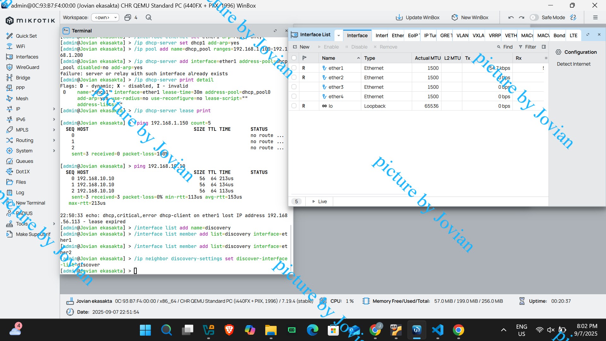Open Interface List title dropdown arrow
The width and height of the screenshot is (606, 341).
339,35
